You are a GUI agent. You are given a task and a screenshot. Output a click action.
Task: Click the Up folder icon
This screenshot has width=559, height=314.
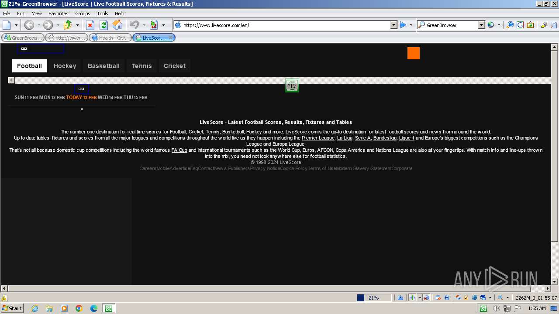68,25
